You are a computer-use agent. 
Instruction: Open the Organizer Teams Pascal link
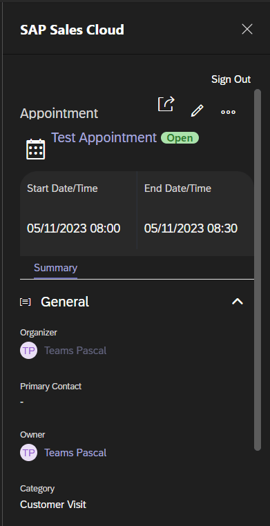[x=75, y=351]
